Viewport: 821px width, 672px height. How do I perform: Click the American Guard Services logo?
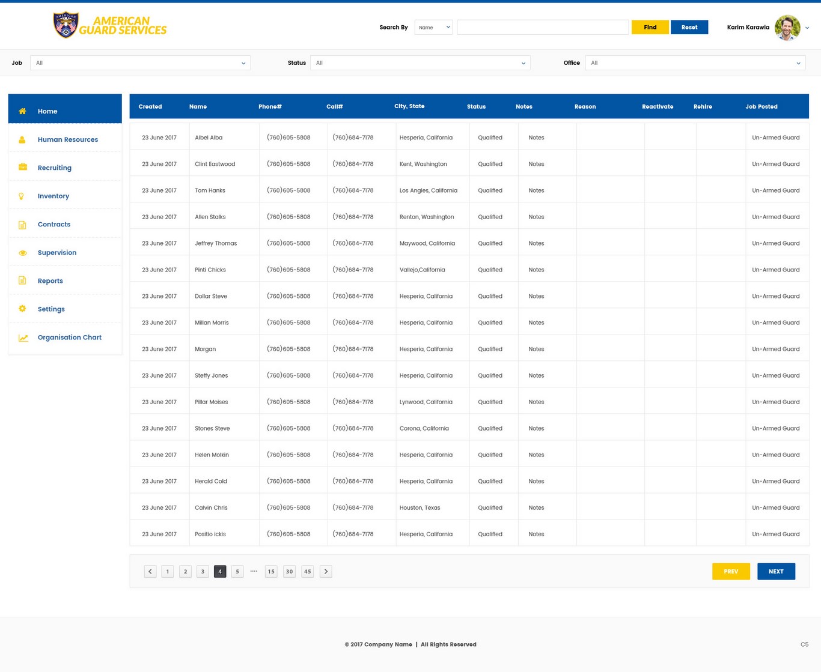[x=110, y=26]
